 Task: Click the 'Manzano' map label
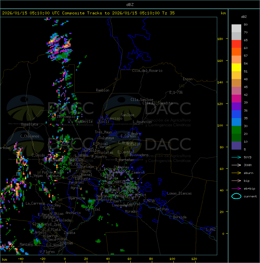pos(26,244)
